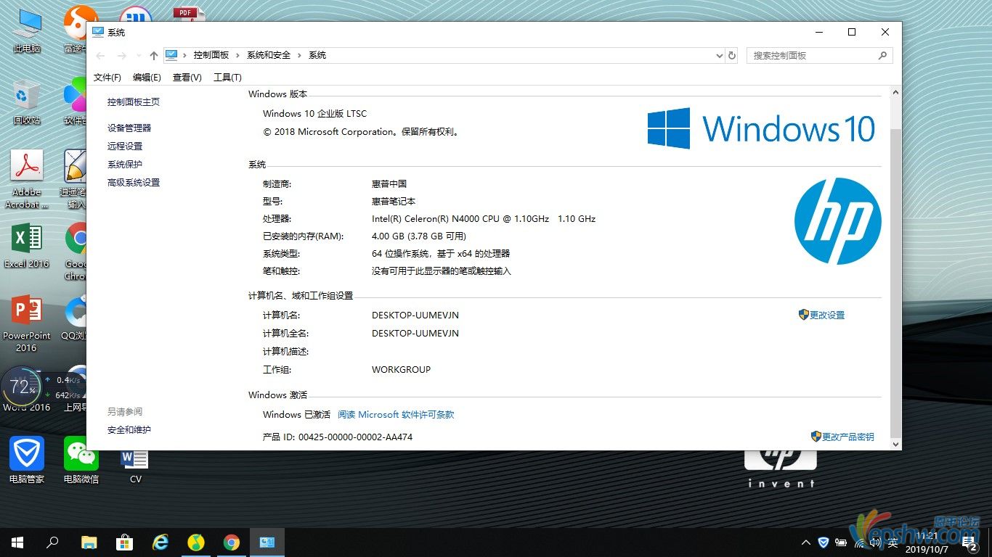This screenshot has width=992, height=557.
Task: Click the up-arrow parent folder button
Action: (153, 56)
